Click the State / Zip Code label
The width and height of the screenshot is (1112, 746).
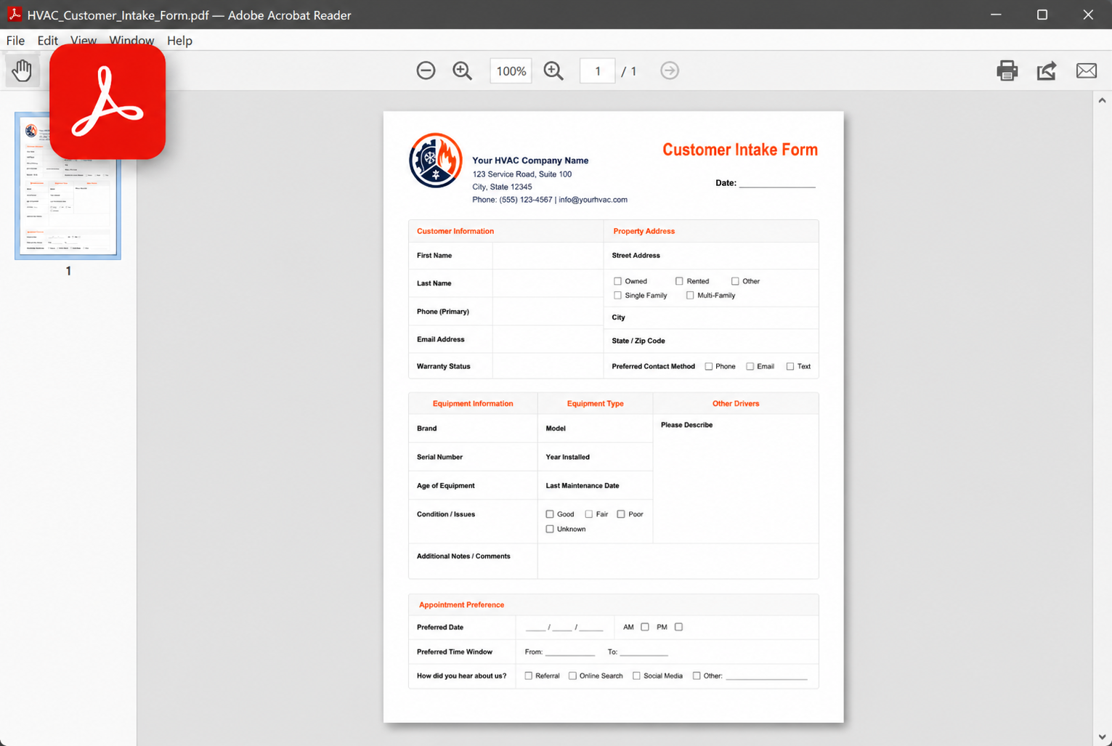(x=638, y=341)
